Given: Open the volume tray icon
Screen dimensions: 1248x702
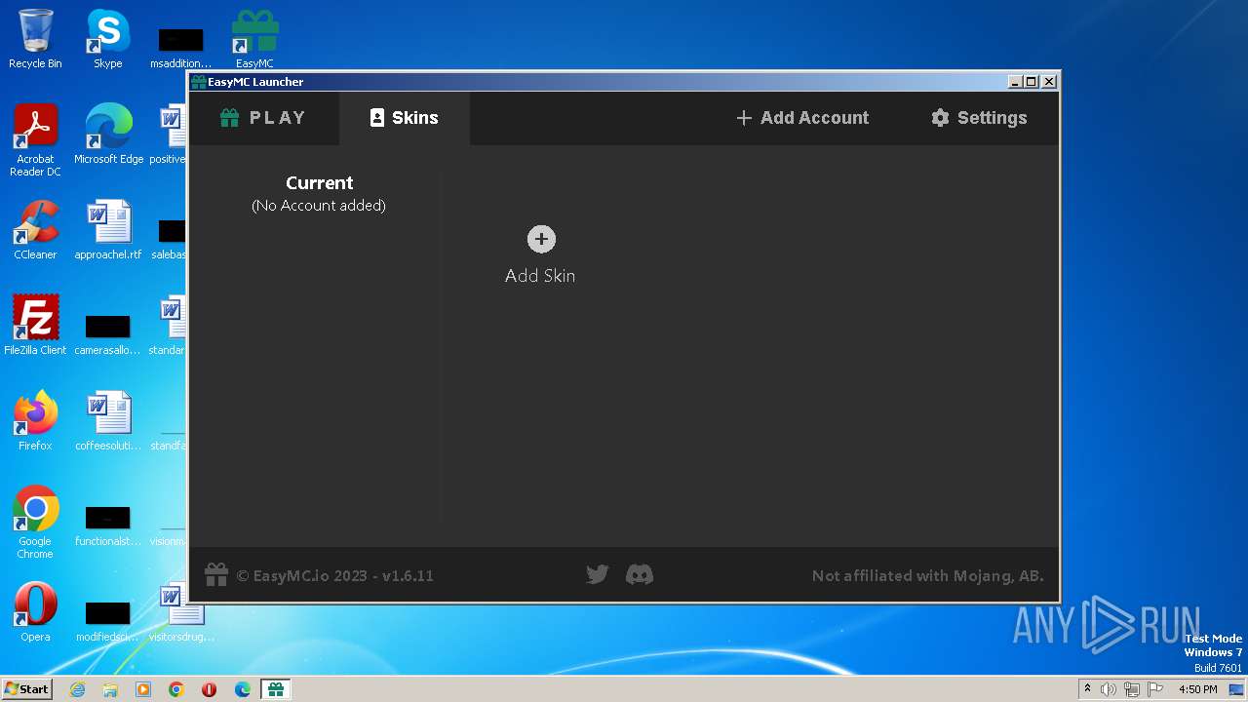Looking at the screenshot, I should click(x=1109, y=689).
